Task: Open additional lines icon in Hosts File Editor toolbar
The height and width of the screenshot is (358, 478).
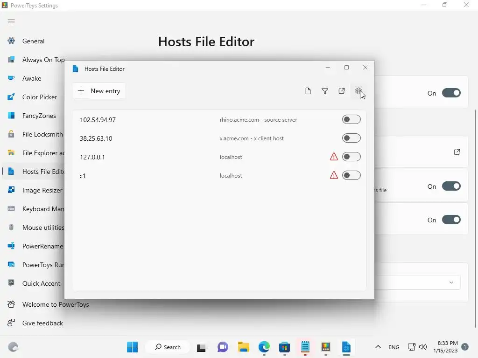Action: [x=308, y=91]
